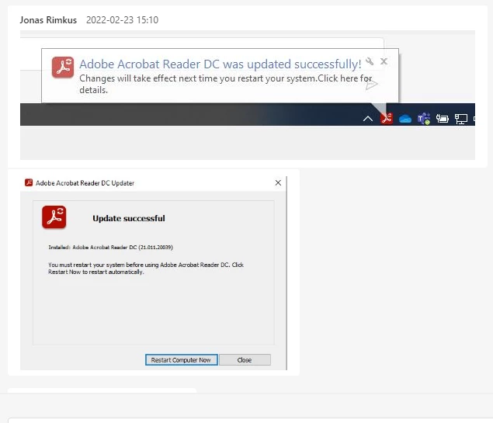
Task: Click the battery power tray icon
Action: (442, 119)
